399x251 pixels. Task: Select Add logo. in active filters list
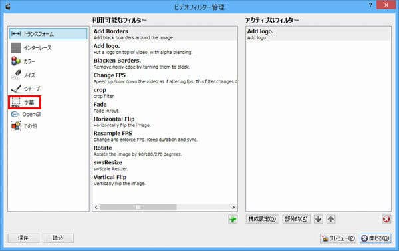[x=318, y=34]
